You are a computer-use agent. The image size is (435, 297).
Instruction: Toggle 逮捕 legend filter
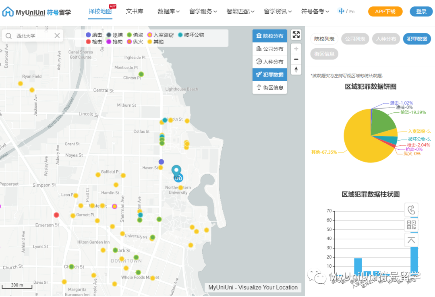tap(114, 35)
